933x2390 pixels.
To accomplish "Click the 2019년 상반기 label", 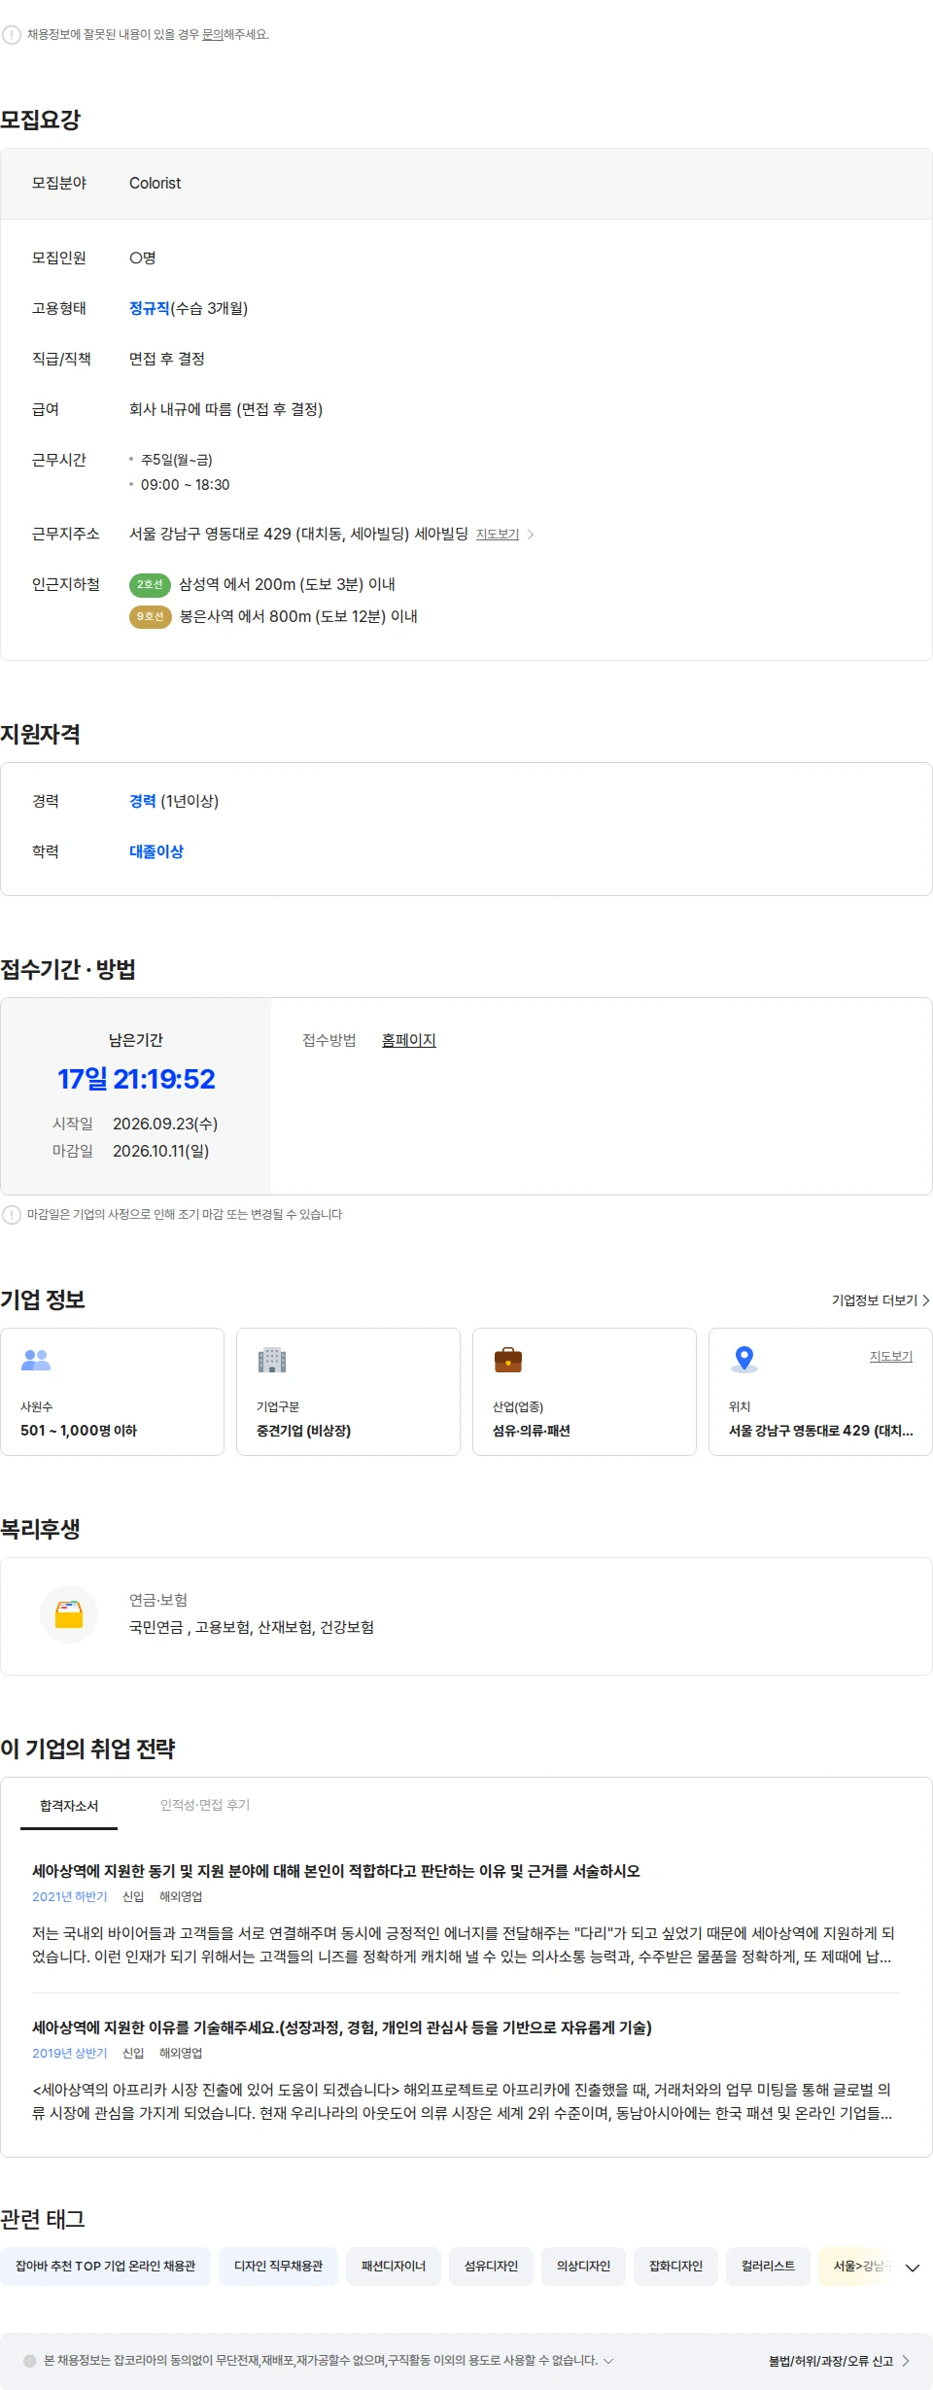I will click(x=70, y=2053).
